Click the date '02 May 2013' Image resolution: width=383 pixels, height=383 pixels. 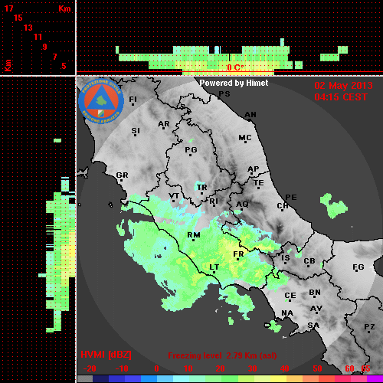pyautogui.click(x=343, y=86)
